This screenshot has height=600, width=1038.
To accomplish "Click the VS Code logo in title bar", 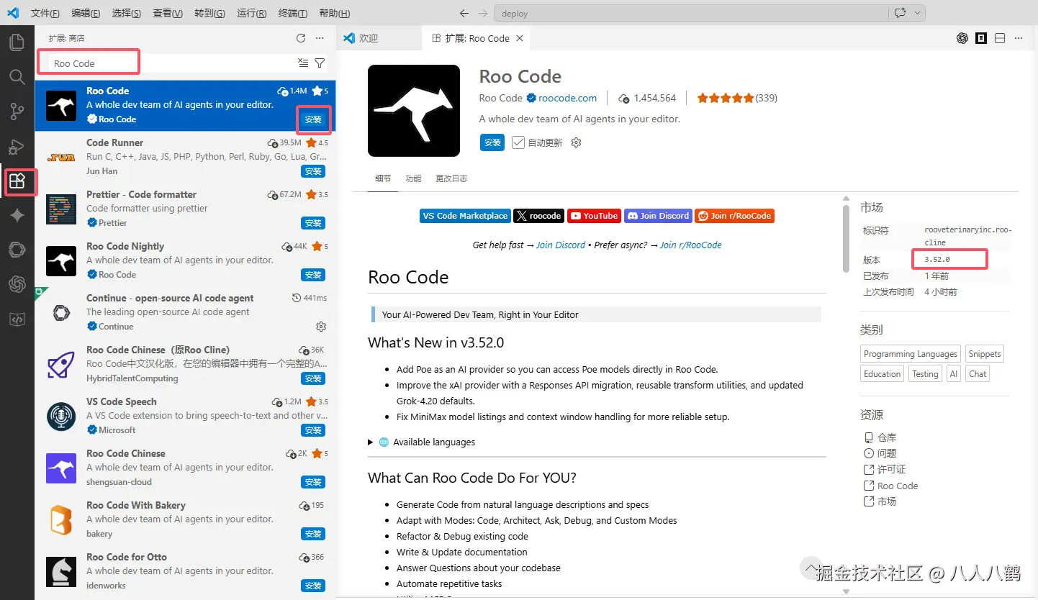I will coord(13,13).
